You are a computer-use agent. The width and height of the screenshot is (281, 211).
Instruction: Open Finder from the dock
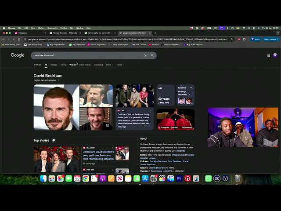click(x=43, y=178)
